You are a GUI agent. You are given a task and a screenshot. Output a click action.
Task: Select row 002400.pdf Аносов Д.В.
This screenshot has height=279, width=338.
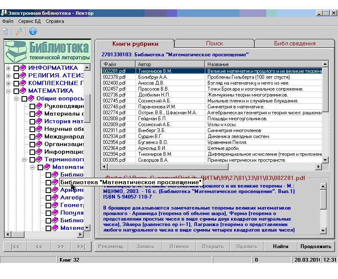point(212,83)
